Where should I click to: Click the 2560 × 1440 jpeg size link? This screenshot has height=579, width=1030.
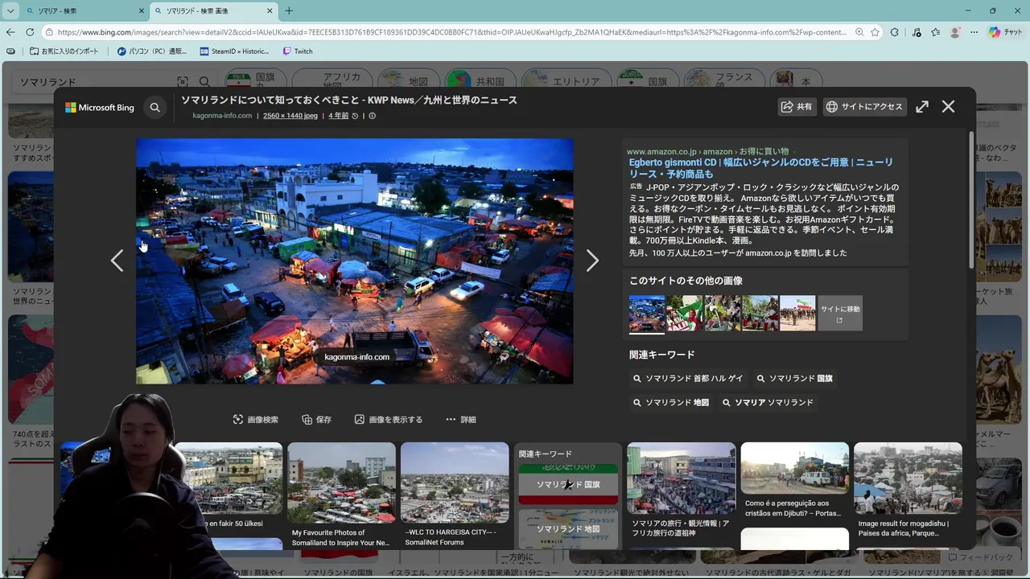click(290, 116)
